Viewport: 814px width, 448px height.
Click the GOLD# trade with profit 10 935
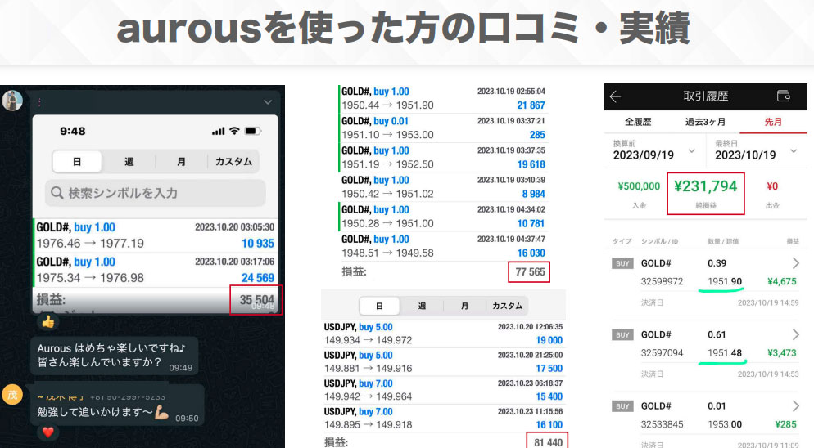[x=156, y=235]
